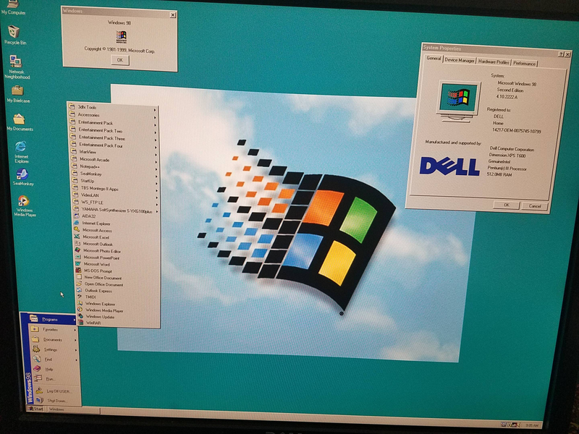Screen dimensions: 579x434
Task: Switch to the Performance tab
Action: 524,64
